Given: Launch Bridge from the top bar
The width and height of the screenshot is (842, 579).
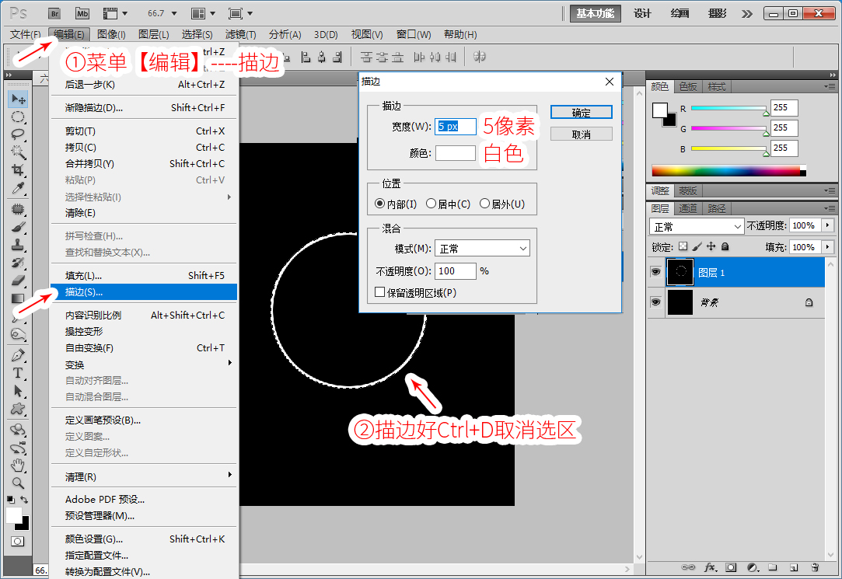Looking at the screenshot, I should [54, 13].
